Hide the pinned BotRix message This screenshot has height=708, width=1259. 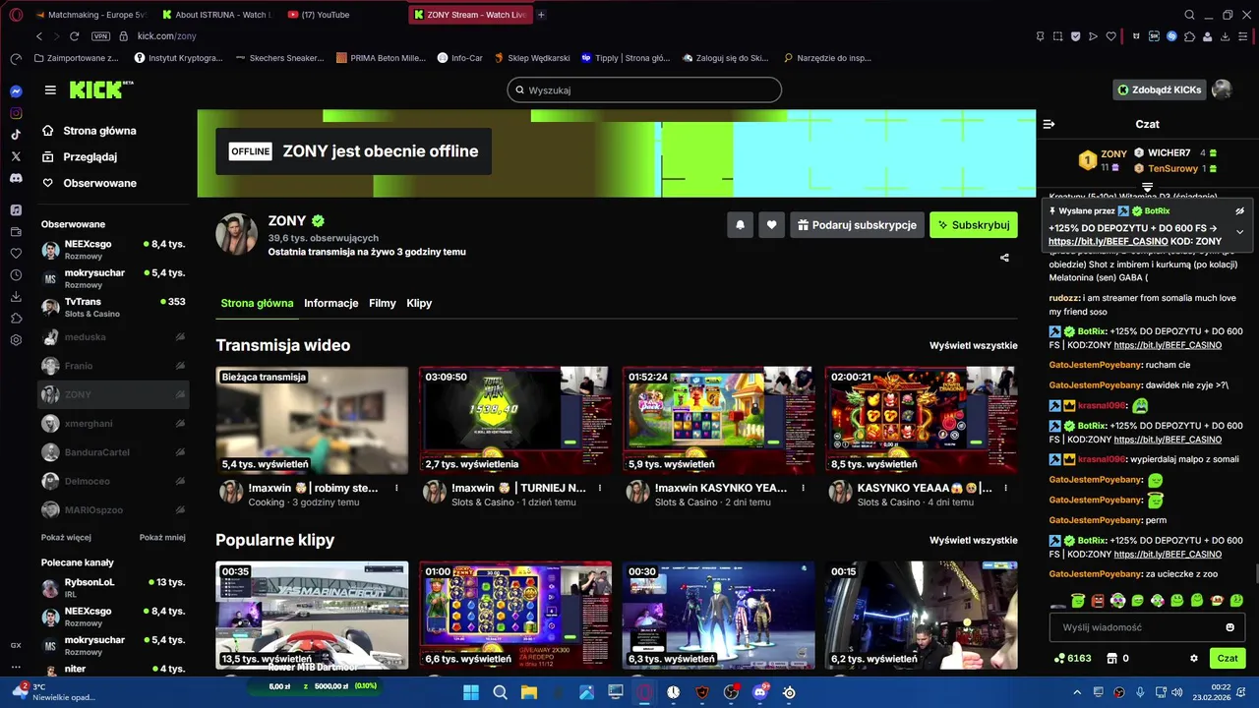(1239, 210)
